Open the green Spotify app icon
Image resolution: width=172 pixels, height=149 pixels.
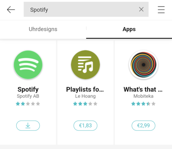(28, 65)
